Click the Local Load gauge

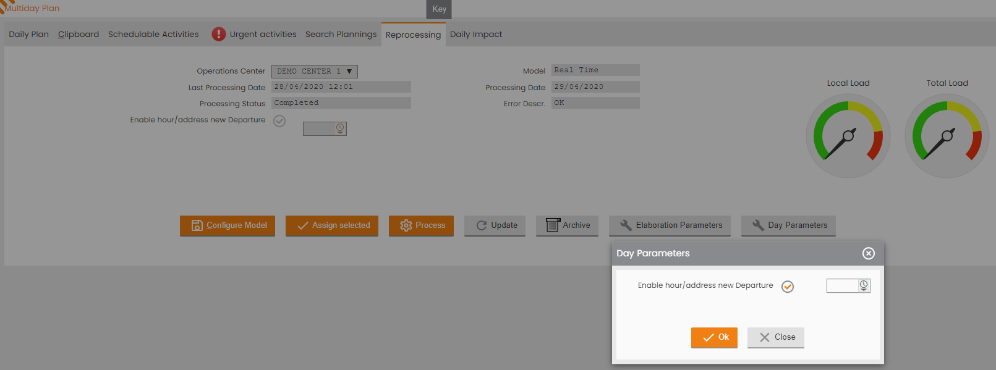[848, 136]
